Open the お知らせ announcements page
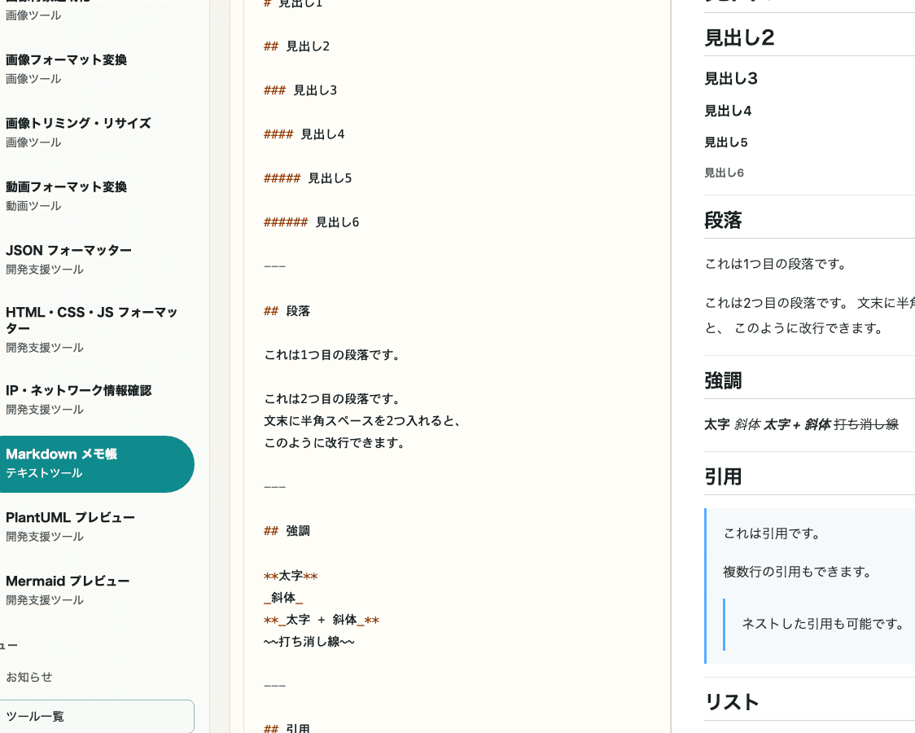This screenshot has width=915, height=733. pos(28,677)
